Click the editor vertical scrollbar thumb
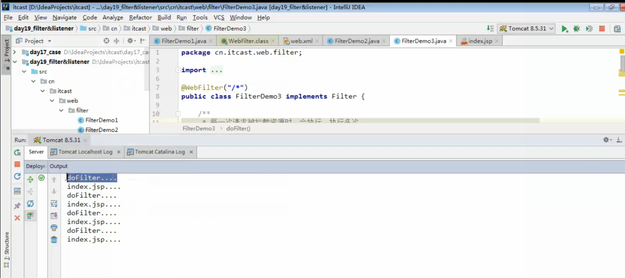The image size is (625, 278). coord(622,63)
